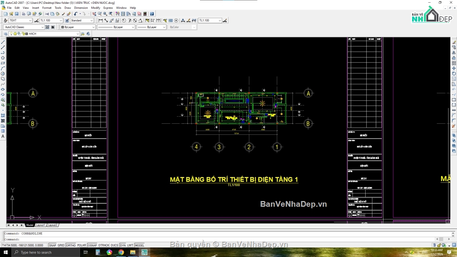Click the Zoom Realtime icon
This screenshot has width=457, height=257.
(99, 14)
